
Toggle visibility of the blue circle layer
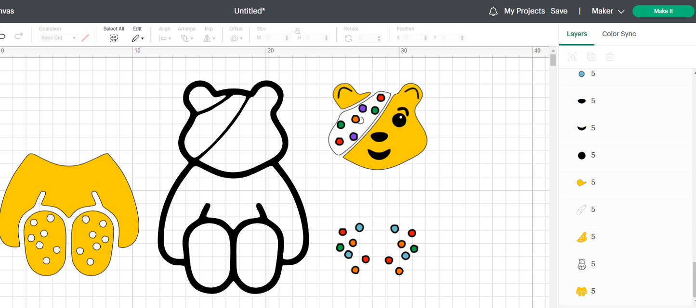click(x=582, y=74)
